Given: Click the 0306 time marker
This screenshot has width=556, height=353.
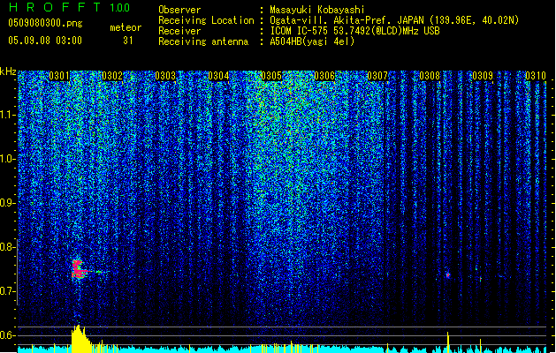Looking at the screenshot, I should 324,76.
